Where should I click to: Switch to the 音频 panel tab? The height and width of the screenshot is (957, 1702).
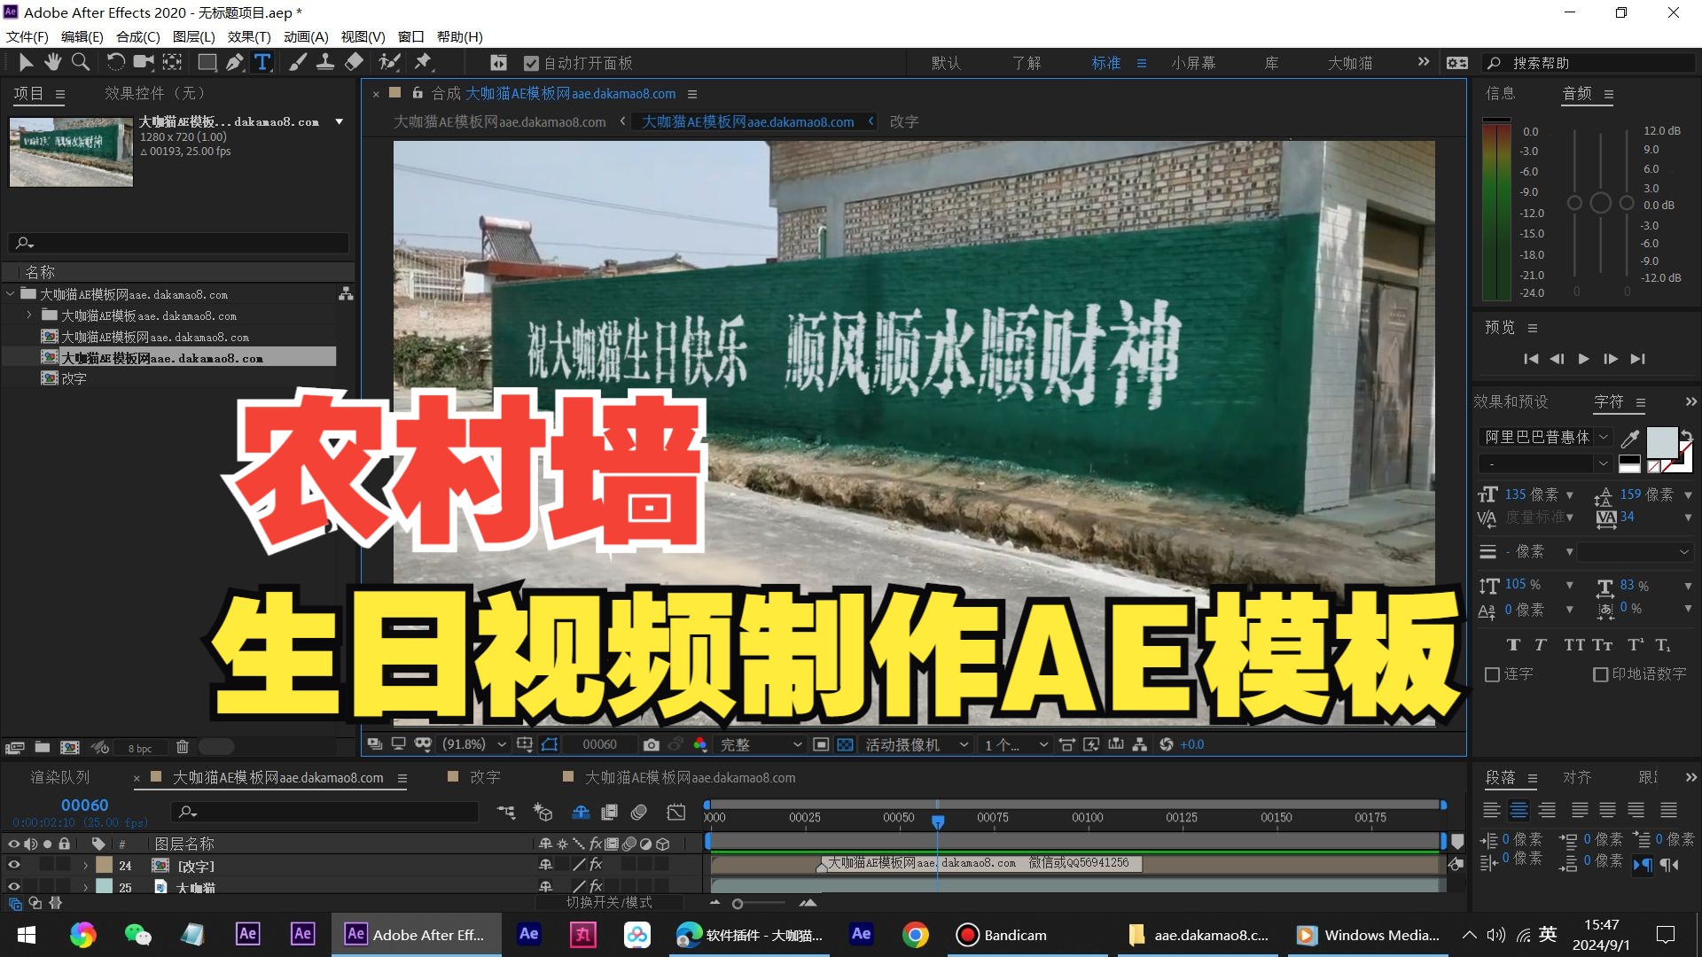(1577, 93)
